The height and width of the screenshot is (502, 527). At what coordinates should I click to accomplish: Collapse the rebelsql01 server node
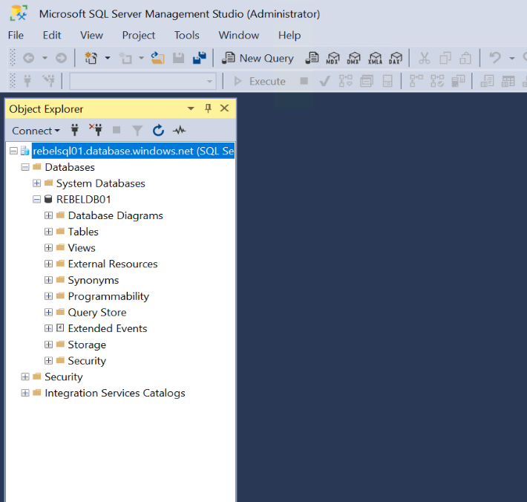tap(13, 151)
